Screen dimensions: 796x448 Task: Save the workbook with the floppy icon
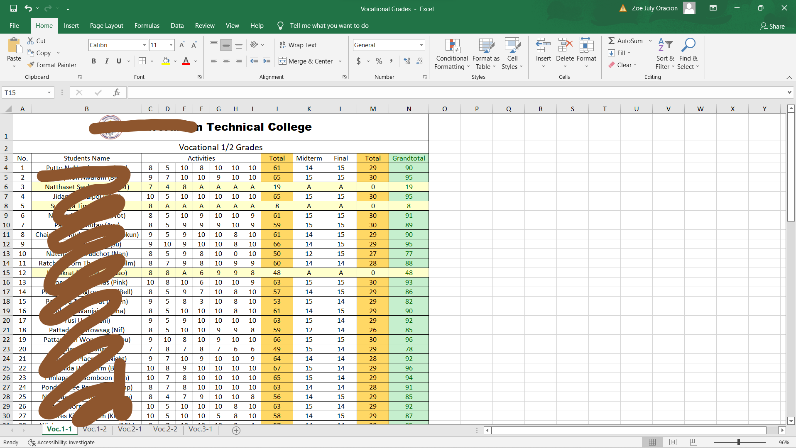[x=14, y=8]
